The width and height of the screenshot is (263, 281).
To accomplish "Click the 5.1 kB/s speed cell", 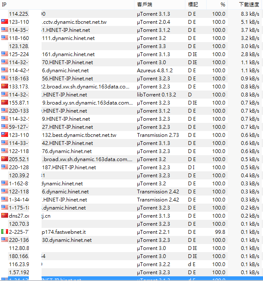I will (250, 22).
